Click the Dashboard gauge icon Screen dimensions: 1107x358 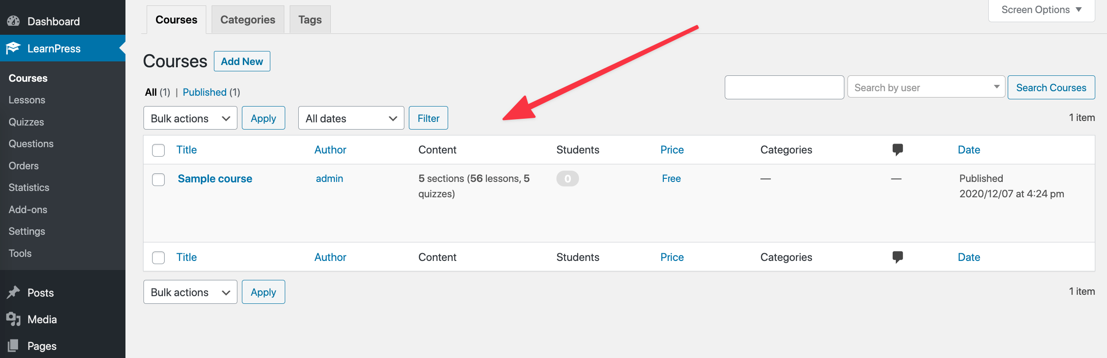[x=14, y=21]
